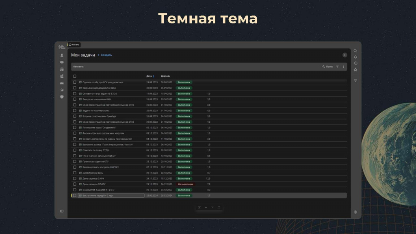Click the 1C logo in the sidebar
This screenshot has width=416, height=234.
point(62,47)
